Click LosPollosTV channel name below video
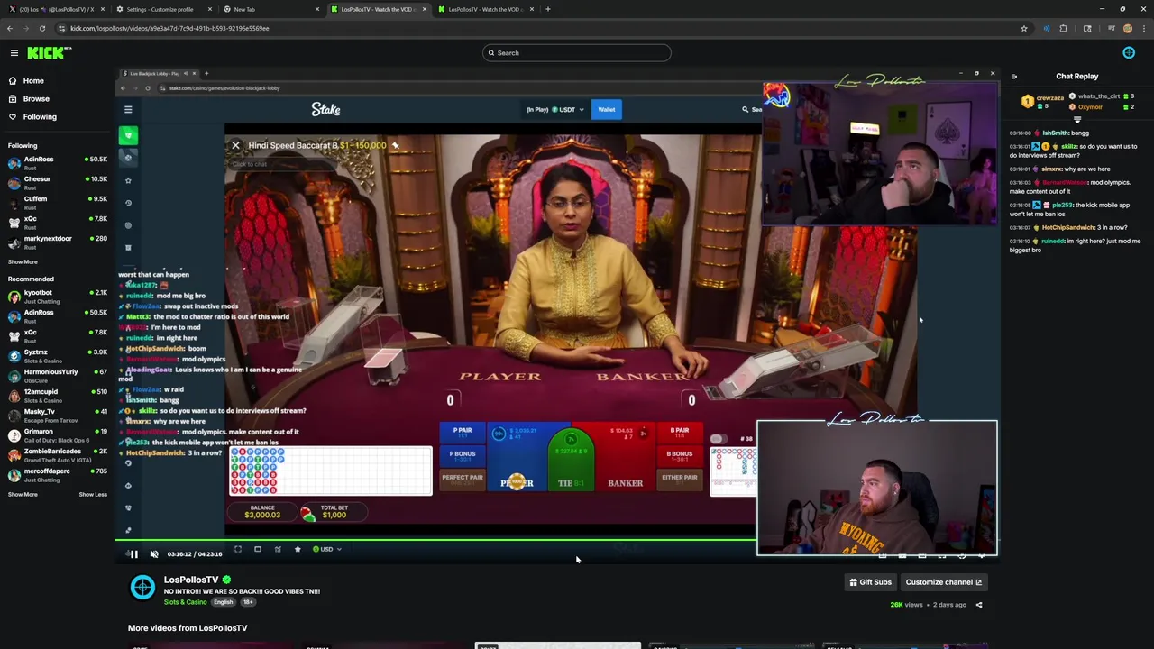This screenshot has height=649, width=1154. 191,580
